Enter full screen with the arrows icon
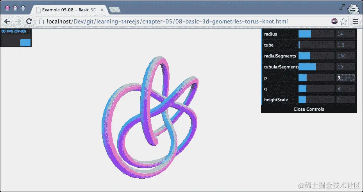This screenshot has width=363, height=192. click(x=342, y=7)
